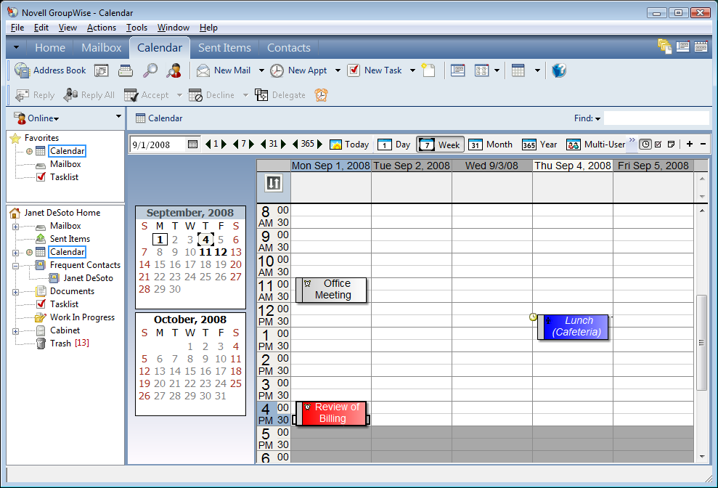Viewport: 718px width, 488px height.
Task: Click the print calendar icon
Action: 126,70
